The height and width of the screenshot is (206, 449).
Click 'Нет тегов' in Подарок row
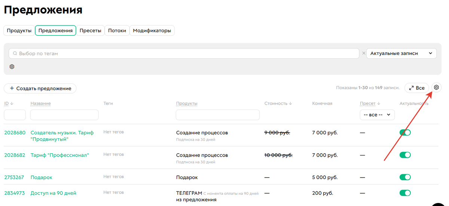click(114, 177)
